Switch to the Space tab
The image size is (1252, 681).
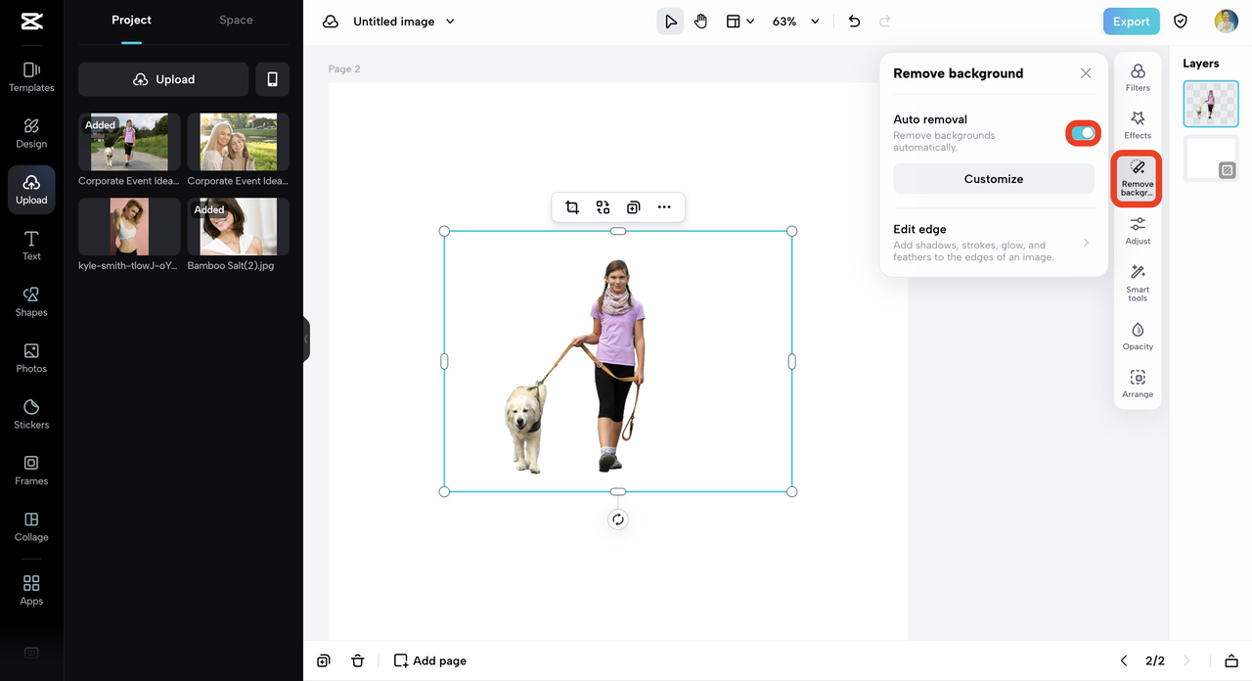click(x=236, y=20)
